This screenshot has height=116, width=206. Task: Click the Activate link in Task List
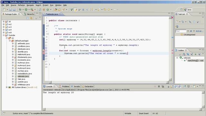200,31
